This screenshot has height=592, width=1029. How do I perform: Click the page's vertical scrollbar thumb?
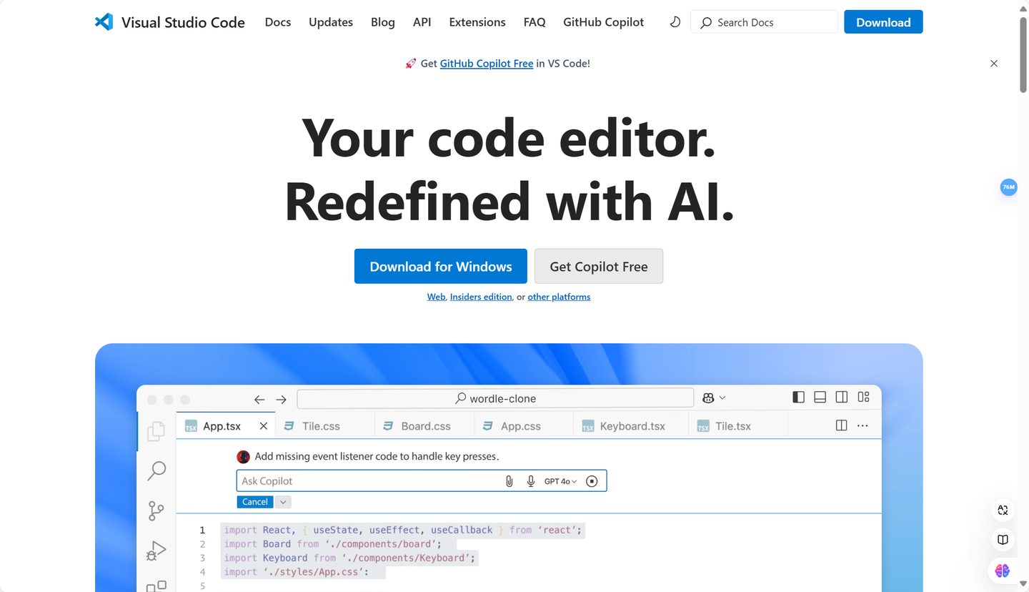(x=1023, y=54)
